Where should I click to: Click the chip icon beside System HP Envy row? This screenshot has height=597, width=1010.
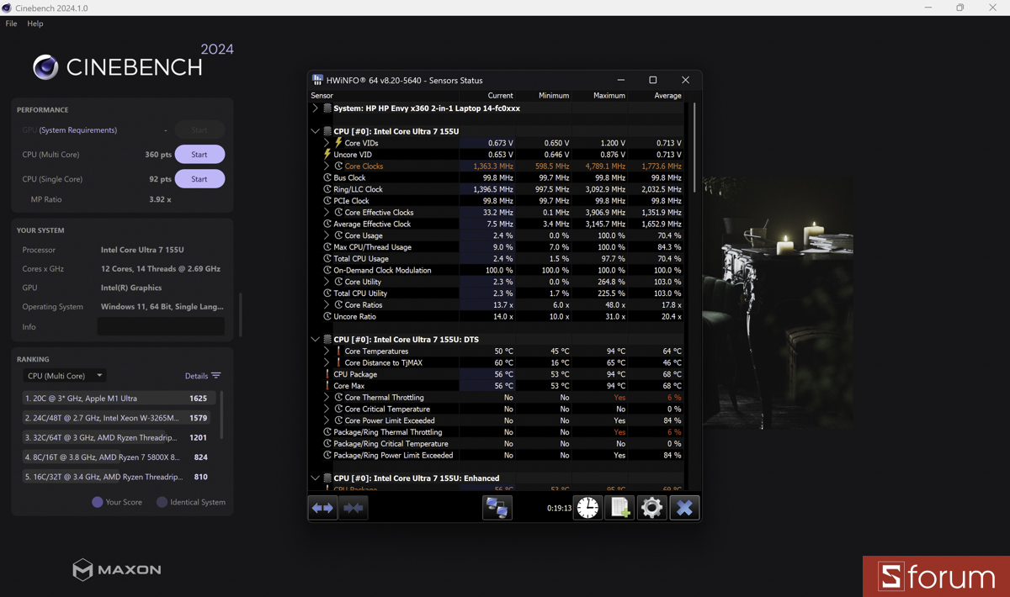click(327, 108)
